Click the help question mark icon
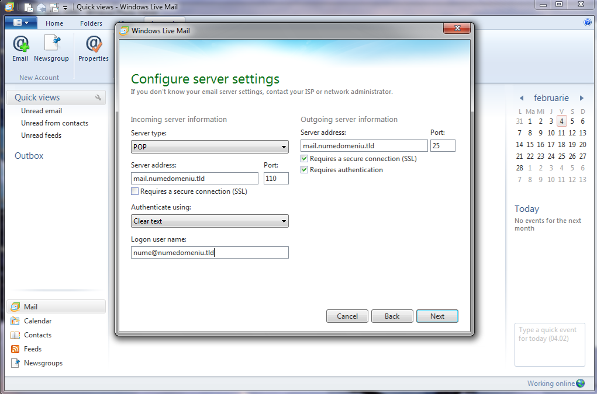 [588, 22]
